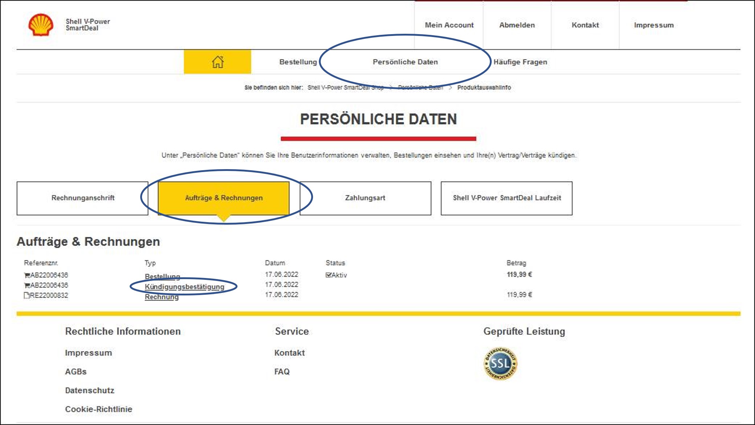Click the SSL Datensicherheit badge
Viewport: 755px width, 425px height.
click(500, 363)
